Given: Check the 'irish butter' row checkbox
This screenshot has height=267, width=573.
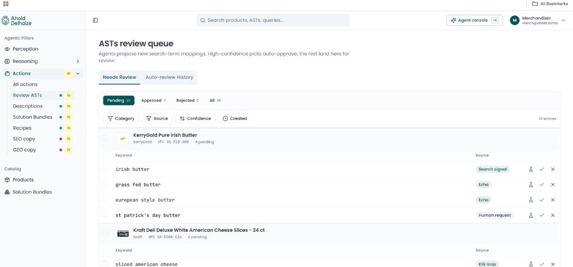Looking at the screenshot, I should (x=105, y=169).
